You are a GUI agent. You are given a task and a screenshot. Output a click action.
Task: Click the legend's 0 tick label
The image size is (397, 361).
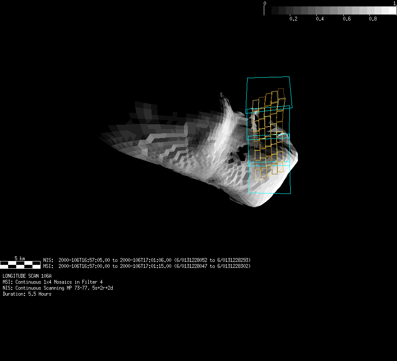(265, 3)
